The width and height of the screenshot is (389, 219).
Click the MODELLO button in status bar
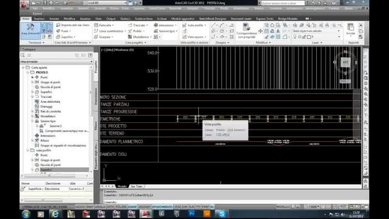click(x=283, y=207)
